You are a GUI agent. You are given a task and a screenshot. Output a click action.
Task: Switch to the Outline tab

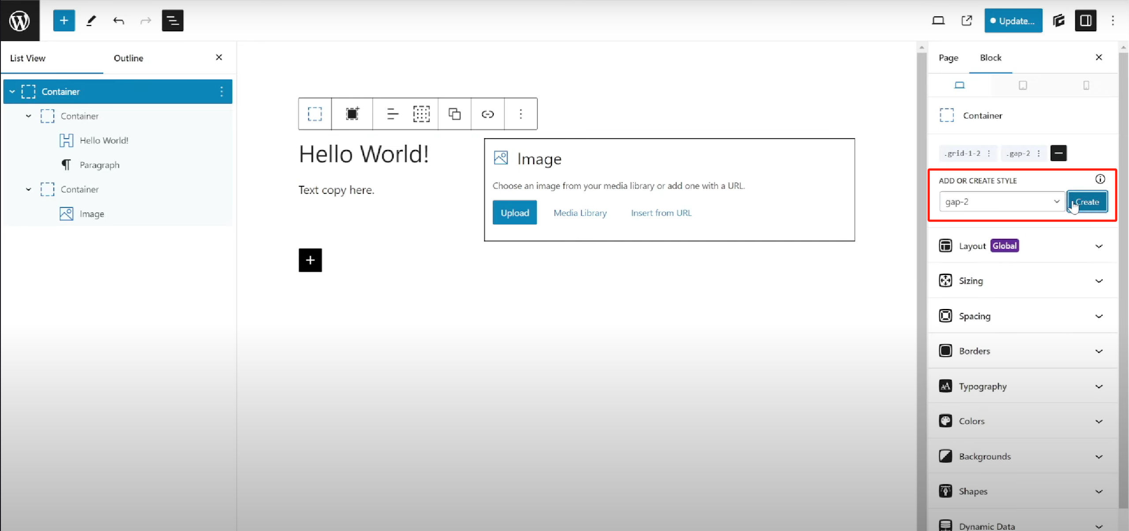point(128,58)
